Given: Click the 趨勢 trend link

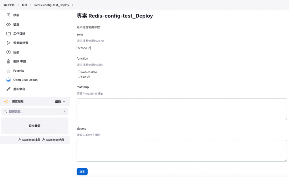Looking at the screenshot, I should 58,101.
